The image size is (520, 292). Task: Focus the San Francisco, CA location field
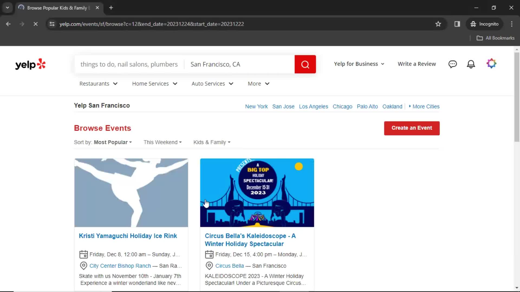click(239, 64)
